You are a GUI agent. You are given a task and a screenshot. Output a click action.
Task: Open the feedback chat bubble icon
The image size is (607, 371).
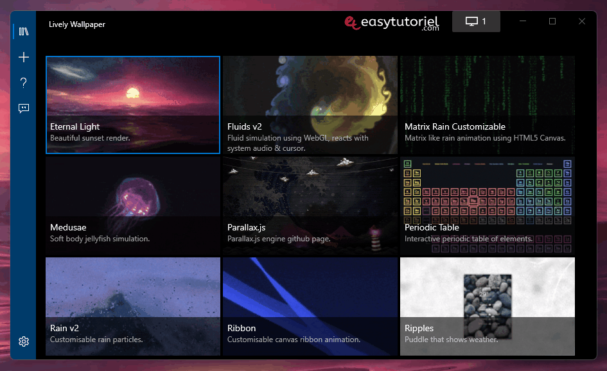click(24, 108)
